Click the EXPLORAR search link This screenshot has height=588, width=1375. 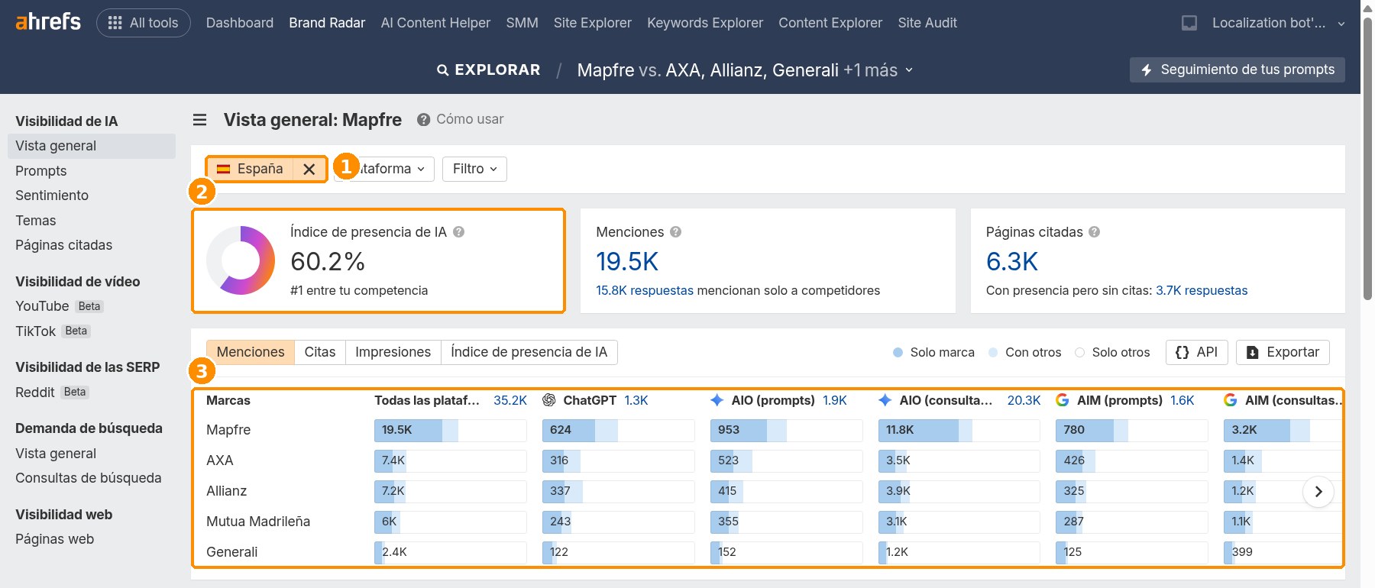pos(488,69)
